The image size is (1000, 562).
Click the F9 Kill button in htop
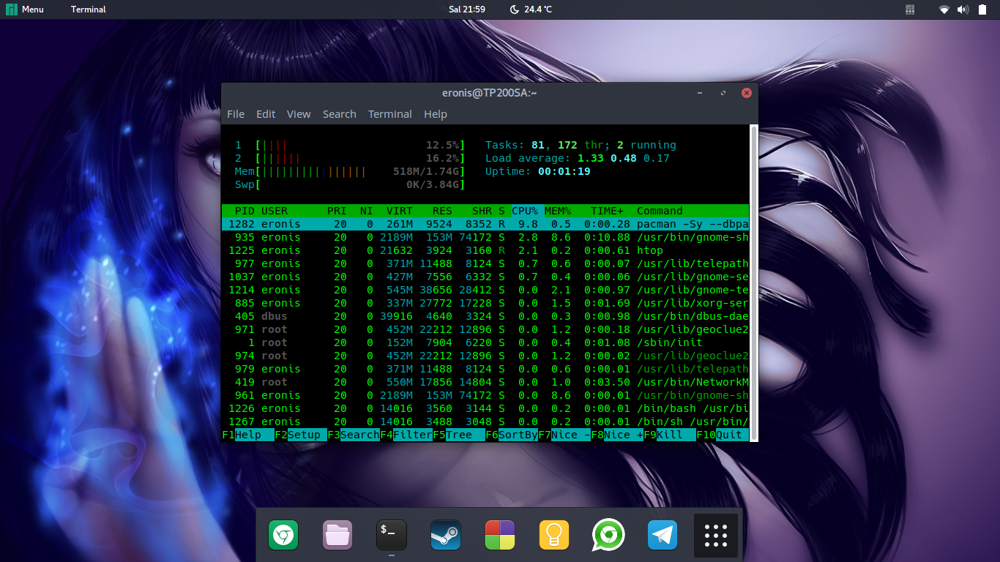click(669, 435)
